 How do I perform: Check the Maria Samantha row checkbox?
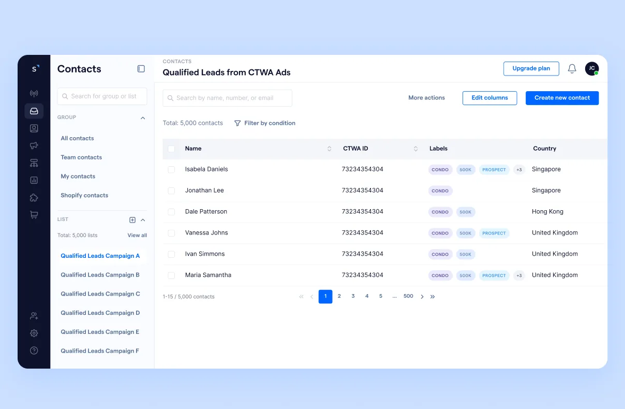pyautogui.click(x=171, y=275)
